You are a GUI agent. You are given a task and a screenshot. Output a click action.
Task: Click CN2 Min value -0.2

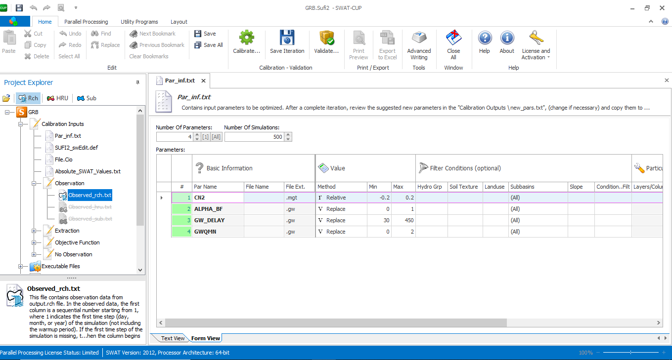point(379,198)
